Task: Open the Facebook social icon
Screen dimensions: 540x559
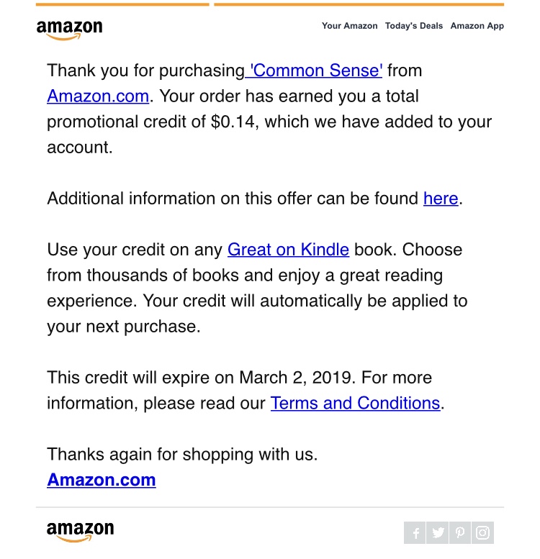Action: click(x=415, y=533)
